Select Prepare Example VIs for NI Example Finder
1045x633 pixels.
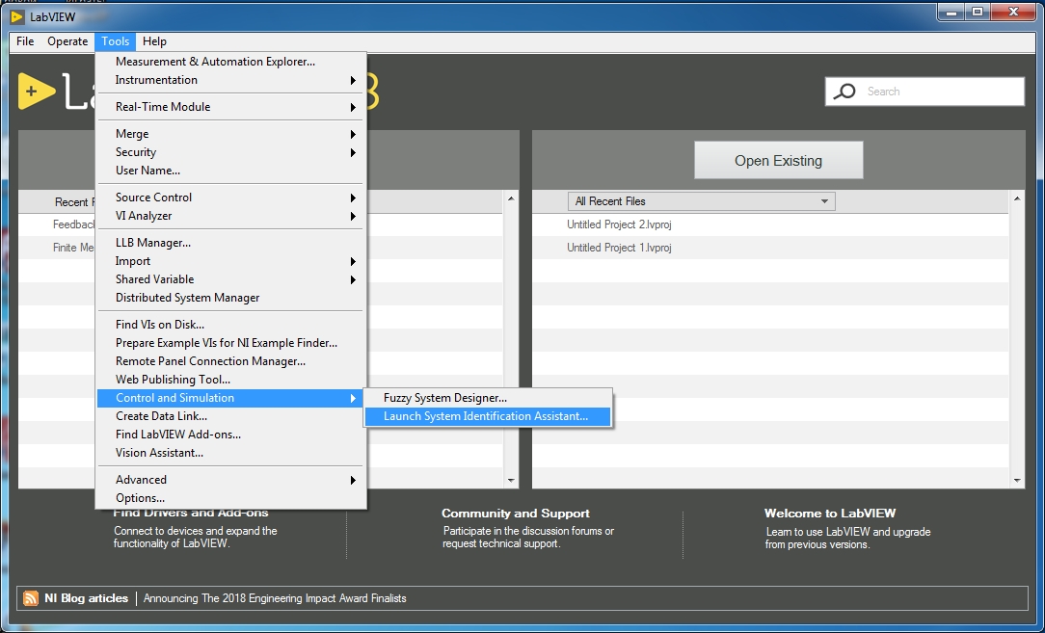[x=230, y=343]
